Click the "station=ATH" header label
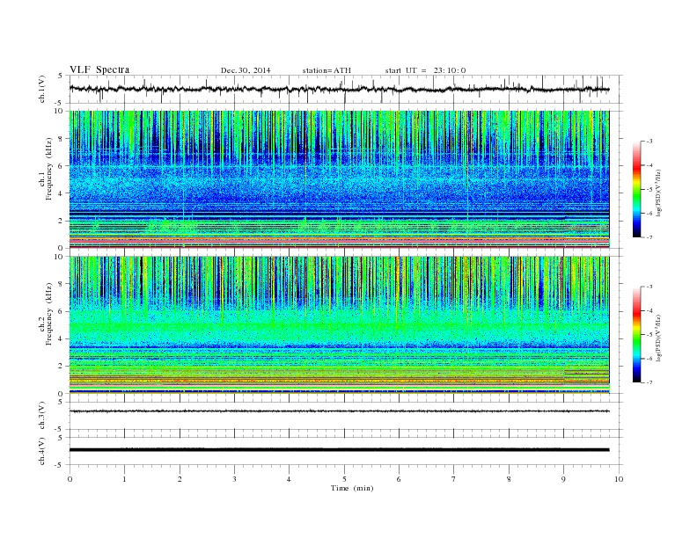697x538 pixels. (326, 70)
